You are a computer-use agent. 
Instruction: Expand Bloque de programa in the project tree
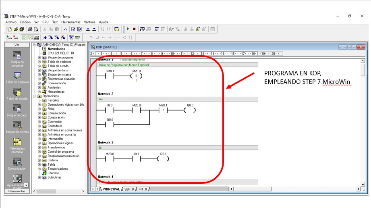point(39,58)
